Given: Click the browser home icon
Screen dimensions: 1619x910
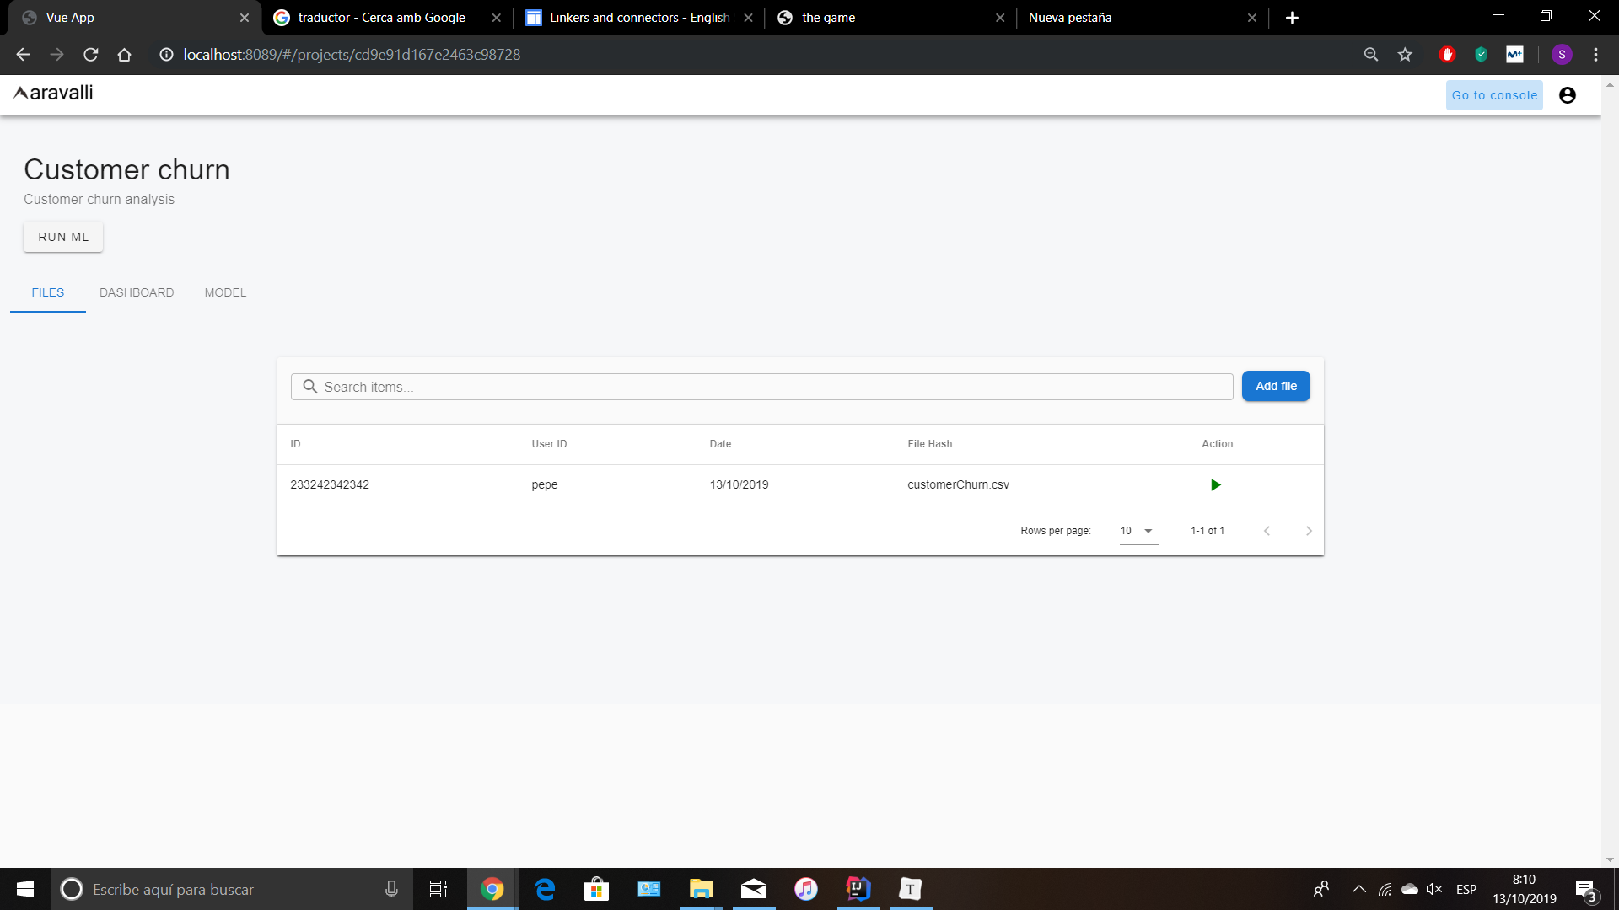Looking at the screenshot, I should coord(124,55).
